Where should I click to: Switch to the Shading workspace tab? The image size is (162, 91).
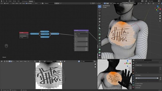point(31,1)
